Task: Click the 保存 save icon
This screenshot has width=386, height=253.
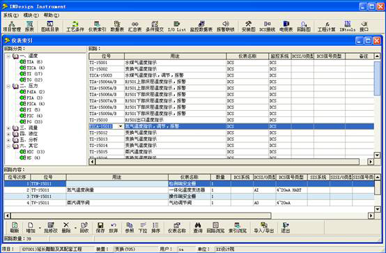Action: tap(100, 227)
